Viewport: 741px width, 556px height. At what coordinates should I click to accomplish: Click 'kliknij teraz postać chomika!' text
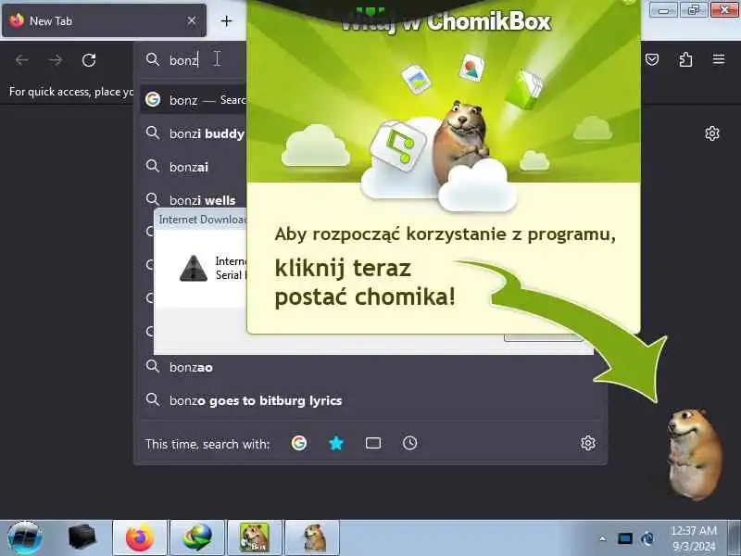tap(365, 283)
